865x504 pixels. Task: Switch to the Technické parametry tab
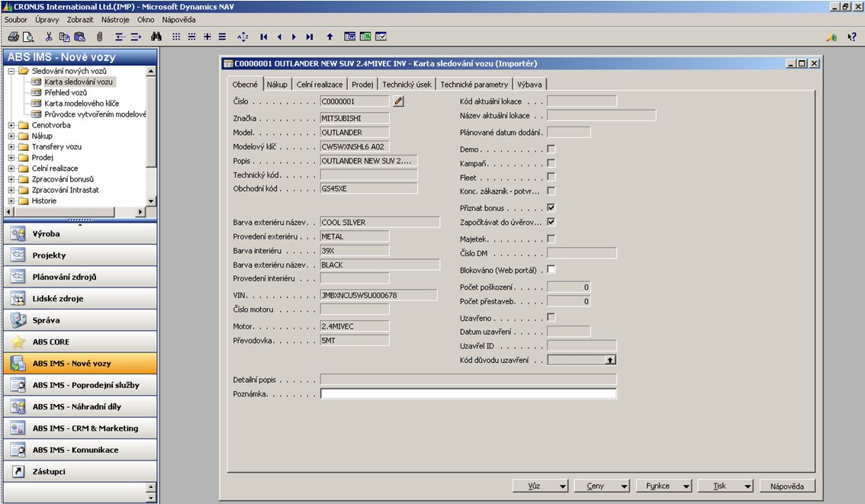[474, 85]
